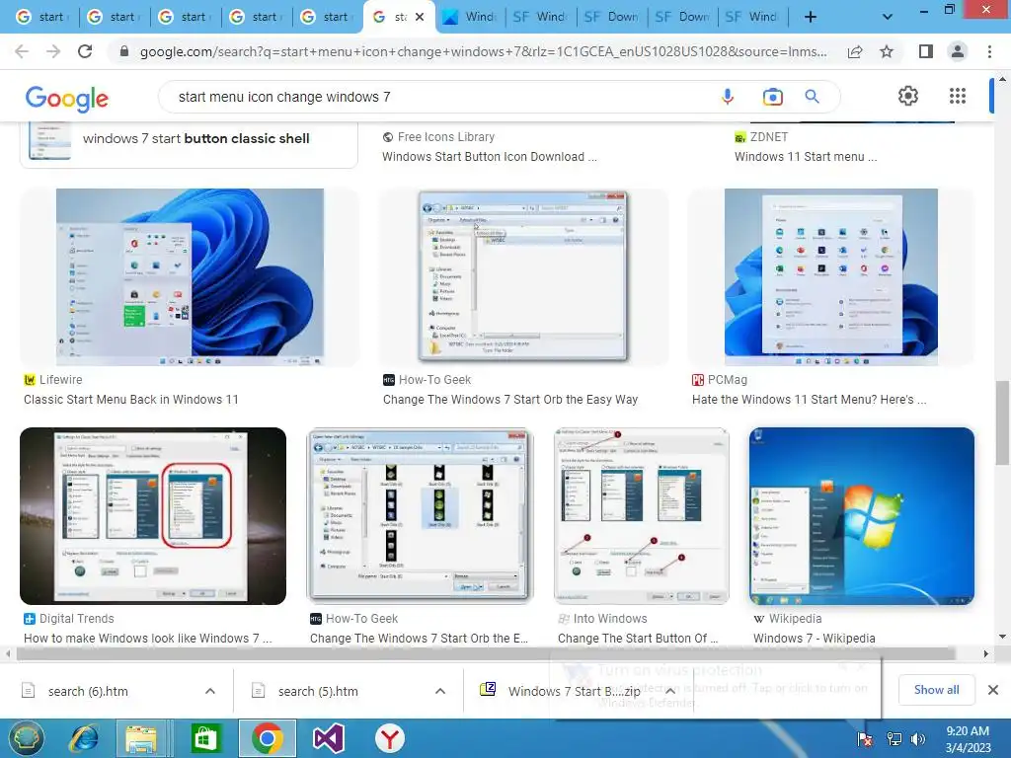Open 'Change The Start Button Of' Into Windows result
Screen dimensions: 1011x758
(637, 639)
